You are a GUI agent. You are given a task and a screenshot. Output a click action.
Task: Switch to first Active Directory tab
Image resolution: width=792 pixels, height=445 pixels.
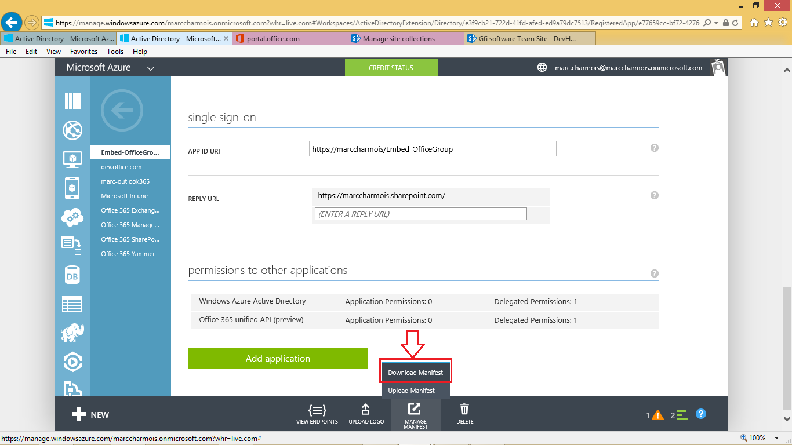tap(58, 39)
